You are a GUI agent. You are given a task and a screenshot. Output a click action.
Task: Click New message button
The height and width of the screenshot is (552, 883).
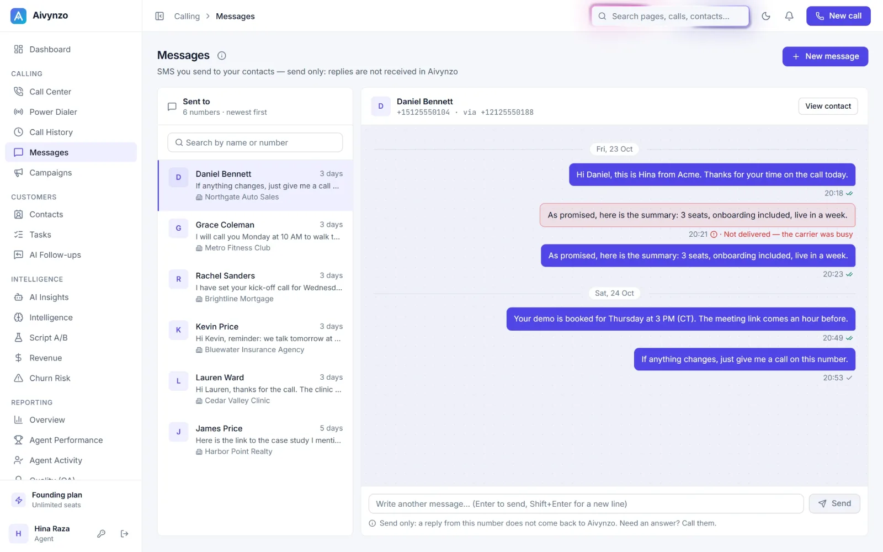pyautogui.click(x=825, y=56)
